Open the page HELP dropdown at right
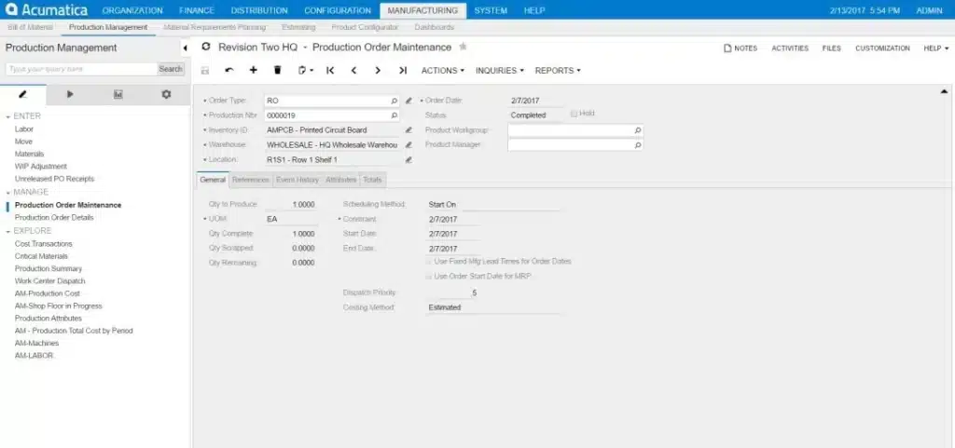The image size is (955, 448). [x=936, y=48]
